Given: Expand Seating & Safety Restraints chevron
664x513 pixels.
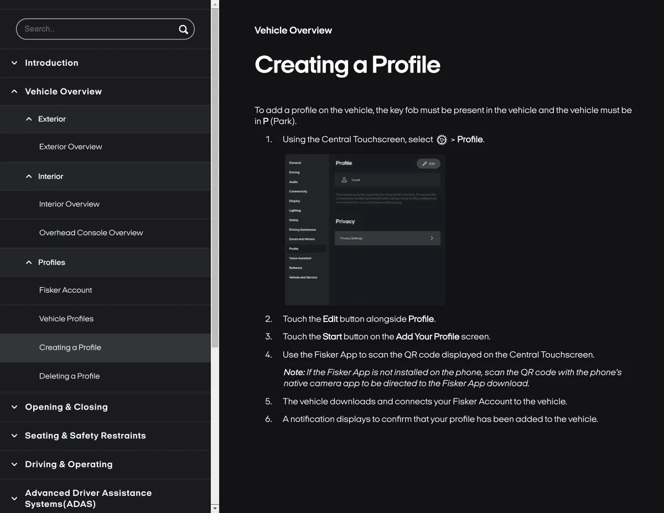Looking at the screenshot, I should coord(14,436).
